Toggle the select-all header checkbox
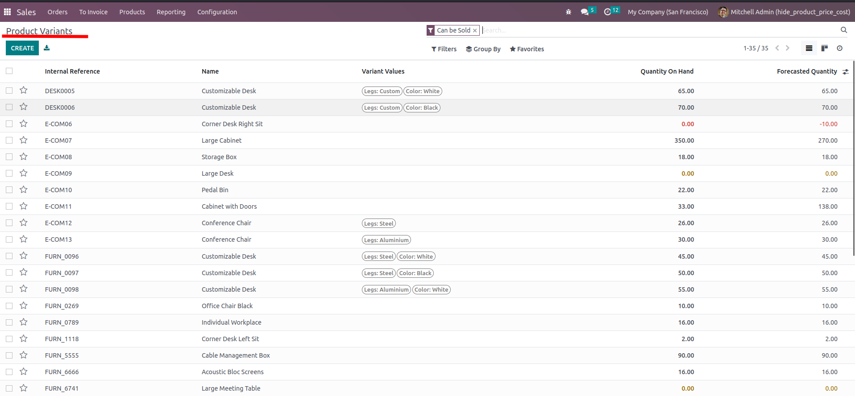 coord(9,71)
